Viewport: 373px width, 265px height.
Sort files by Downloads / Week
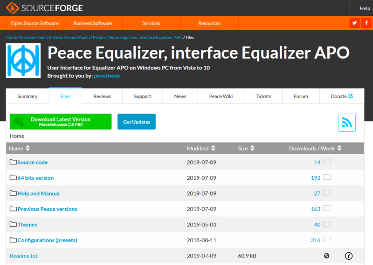tap(315, 148)
